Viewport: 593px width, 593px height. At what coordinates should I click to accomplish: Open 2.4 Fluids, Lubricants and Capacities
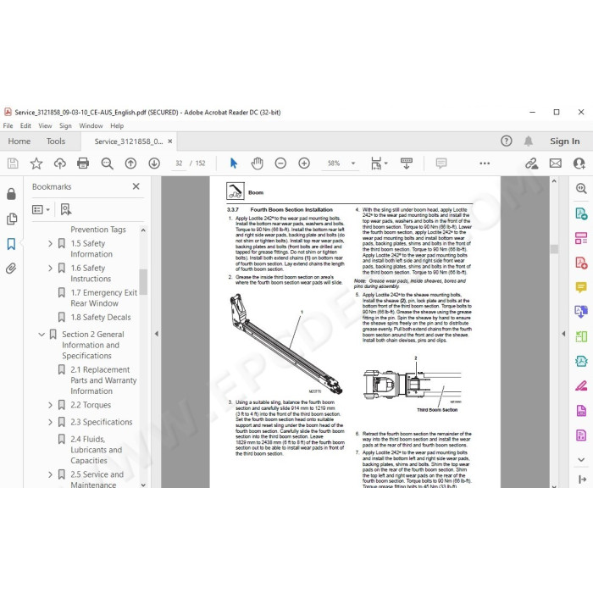(x=96, y=450)
